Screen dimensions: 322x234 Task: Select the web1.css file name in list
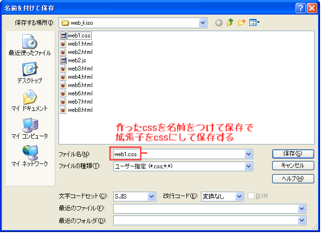pos(79,36)
